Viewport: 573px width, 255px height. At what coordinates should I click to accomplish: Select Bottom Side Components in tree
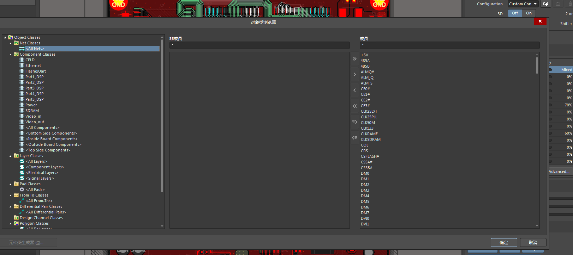(x=51, y=133)
